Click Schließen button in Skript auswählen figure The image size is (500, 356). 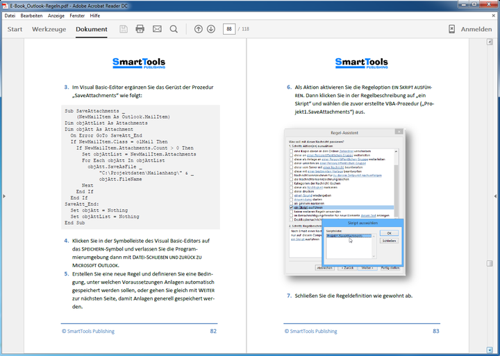389,241
